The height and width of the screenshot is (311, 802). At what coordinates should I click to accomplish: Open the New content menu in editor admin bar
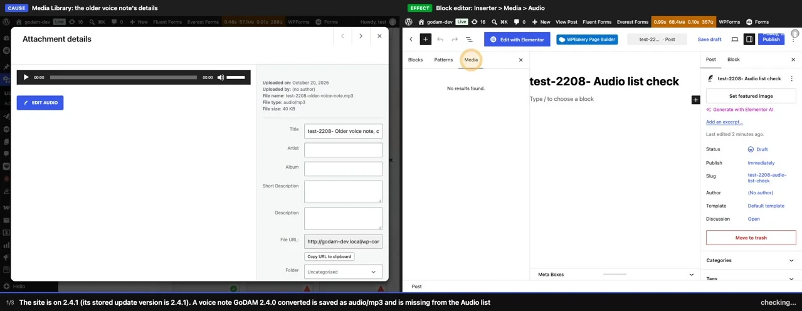pos(541,22)
